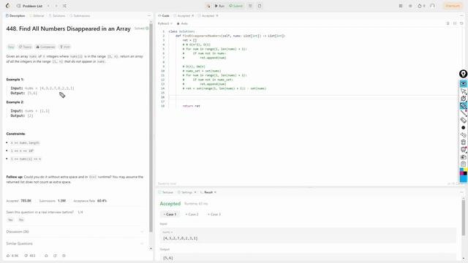This screenshot has height=263, width=468.
Task: Select the Code tab
Action: pos(164,16)
